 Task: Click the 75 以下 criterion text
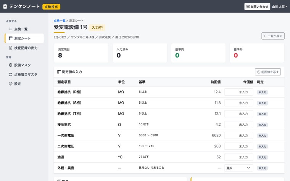144,157
